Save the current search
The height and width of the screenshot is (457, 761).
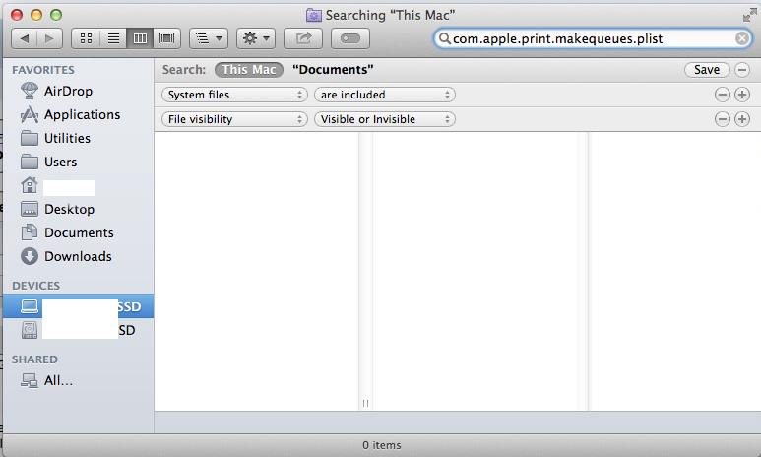pyautogui.click(x=707, y=70)
